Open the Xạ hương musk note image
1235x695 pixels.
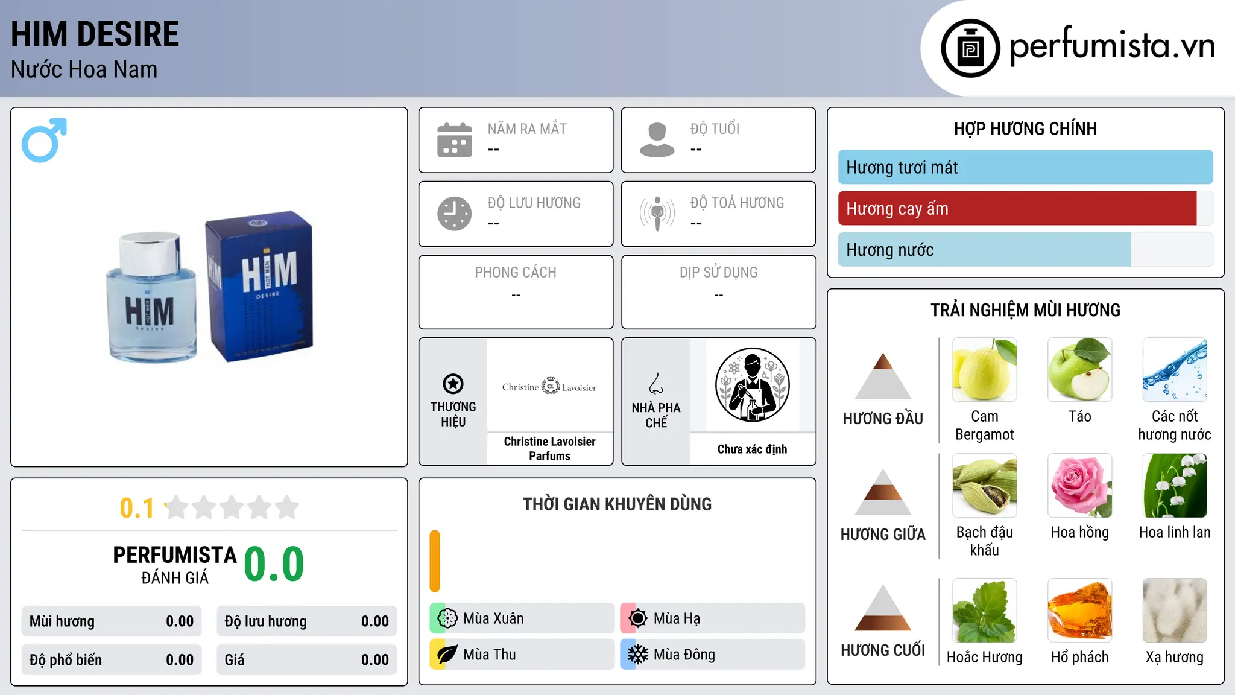coord(1175,611)
